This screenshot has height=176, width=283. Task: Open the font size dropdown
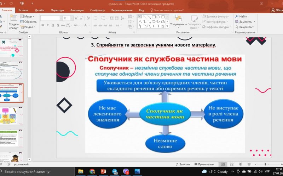[71, 18]
